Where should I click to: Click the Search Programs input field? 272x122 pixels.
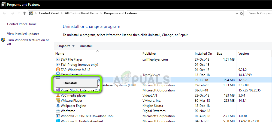click(x=259, y=13)
